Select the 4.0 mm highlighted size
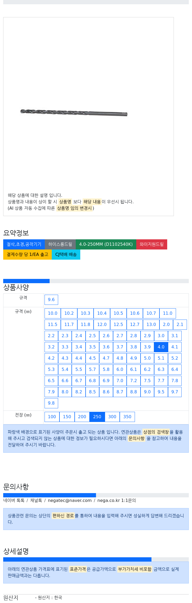192x603 pixels. (x=161, y=347)
